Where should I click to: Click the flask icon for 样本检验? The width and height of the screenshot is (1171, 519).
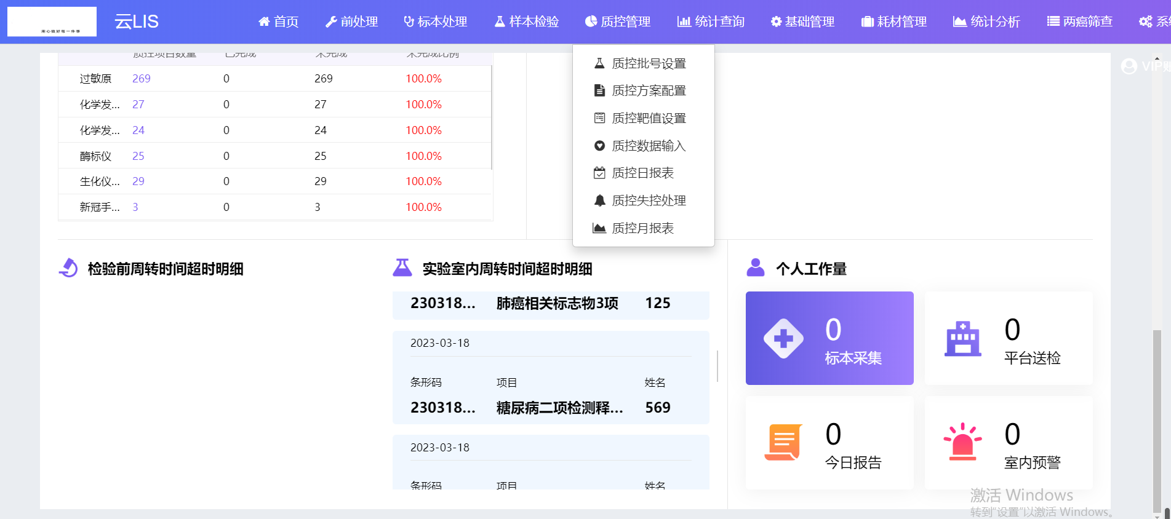pyautogui.click(x=500, y=22)
